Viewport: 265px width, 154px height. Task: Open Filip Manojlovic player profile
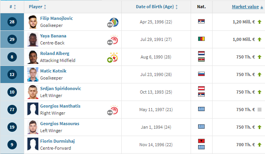[56, 18]
